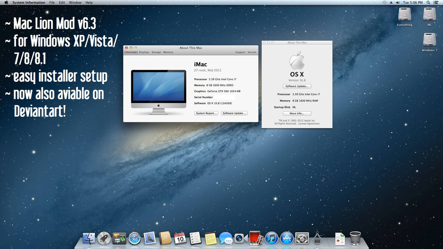Click the menu bar clock Tue 5:06 PM
Image resolution: width=443 pixels, height=249 pixels.
[x=413, y=3]
